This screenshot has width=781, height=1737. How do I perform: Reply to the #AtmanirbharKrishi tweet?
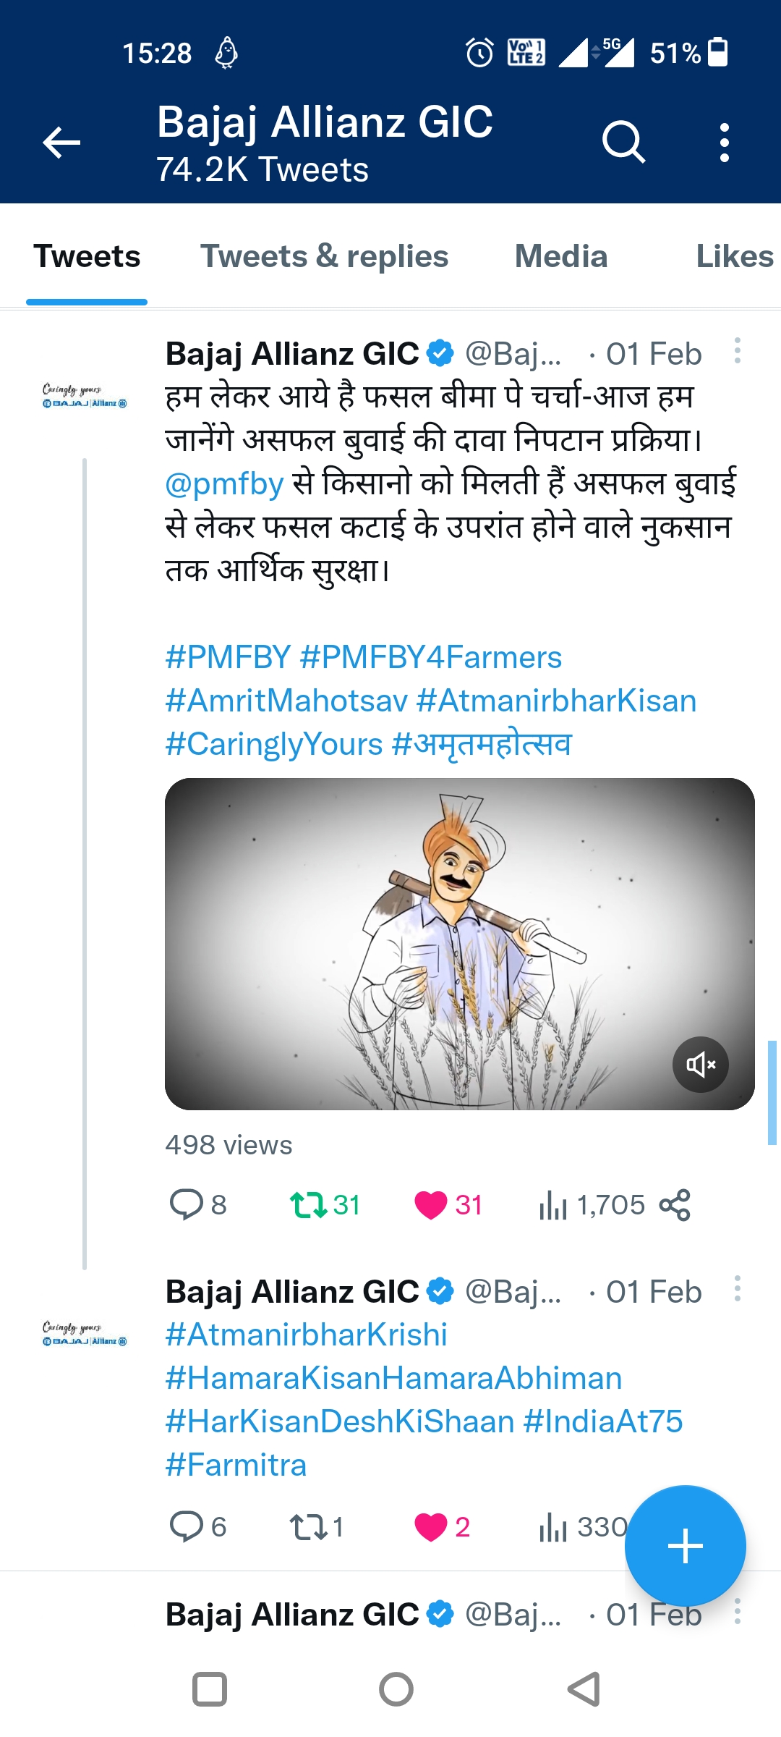[x=186, y=1526]
